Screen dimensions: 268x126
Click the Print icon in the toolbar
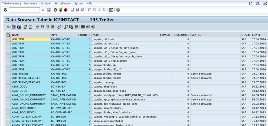[x=72, y=10]
